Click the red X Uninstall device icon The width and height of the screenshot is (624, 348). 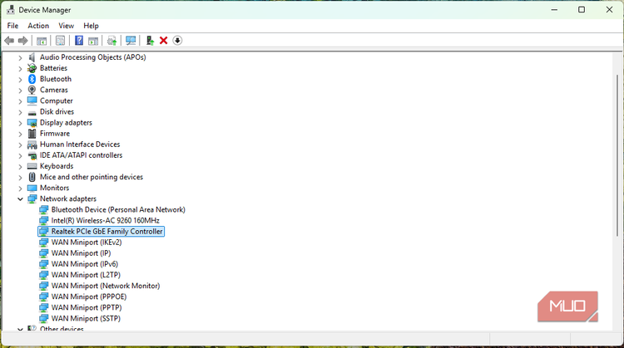coord(163,41)
